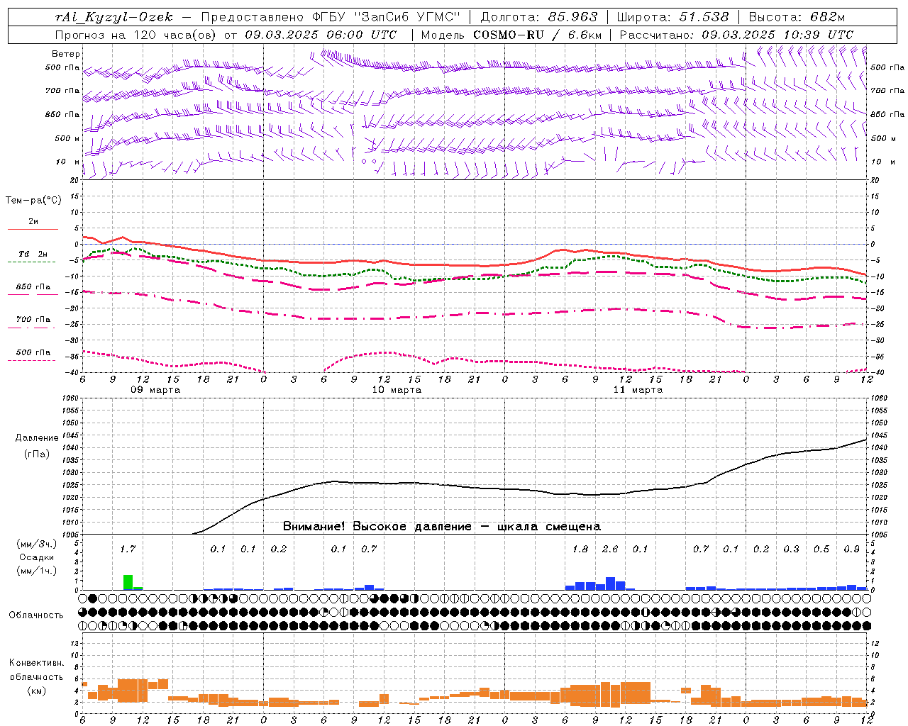Click the Высота: 682м value
The image size is (908, 726).
[797, 17]
